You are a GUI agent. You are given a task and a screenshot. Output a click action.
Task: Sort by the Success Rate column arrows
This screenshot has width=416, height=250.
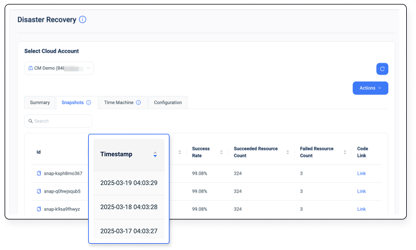(221, 152)
